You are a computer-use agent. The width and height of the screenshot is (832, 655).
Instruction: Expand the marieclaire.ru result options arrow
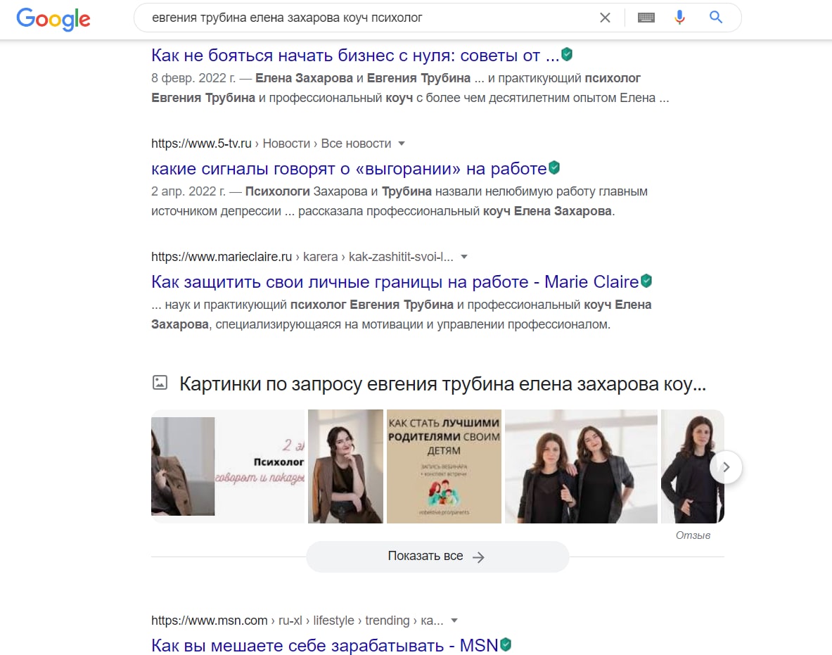pos(463,257)
